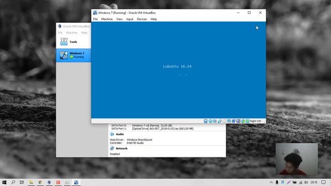Select the Windows 7 running VM entry
The height and width of the screenshot is (186, 331).
73,55
